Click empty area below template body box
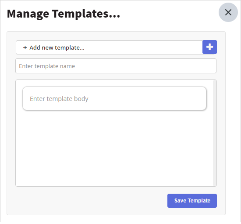This screenshot has height=224, width=241. pyautogui.click(x=114, y=148)
